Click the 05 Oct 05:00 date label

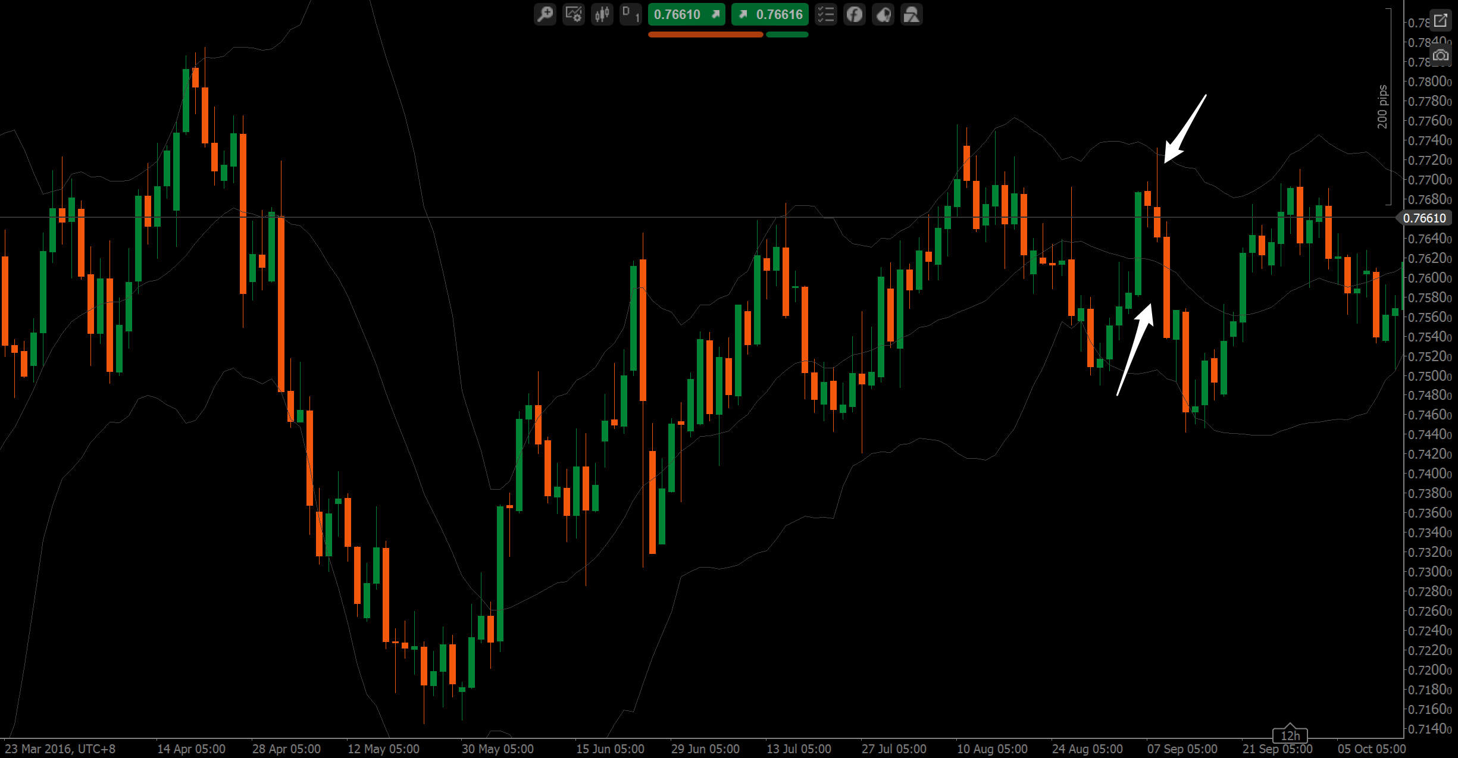pos(1372,749)
